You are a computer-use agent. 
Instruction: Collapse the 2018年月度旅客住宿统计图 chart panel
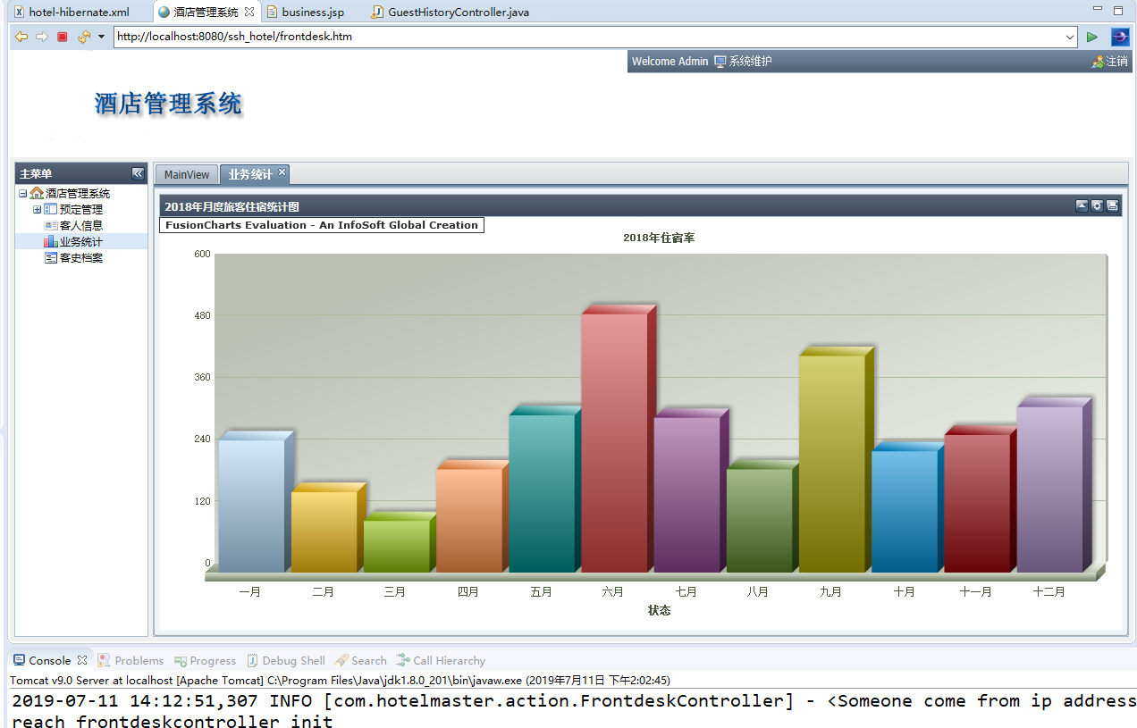[x=1082, y=206]
